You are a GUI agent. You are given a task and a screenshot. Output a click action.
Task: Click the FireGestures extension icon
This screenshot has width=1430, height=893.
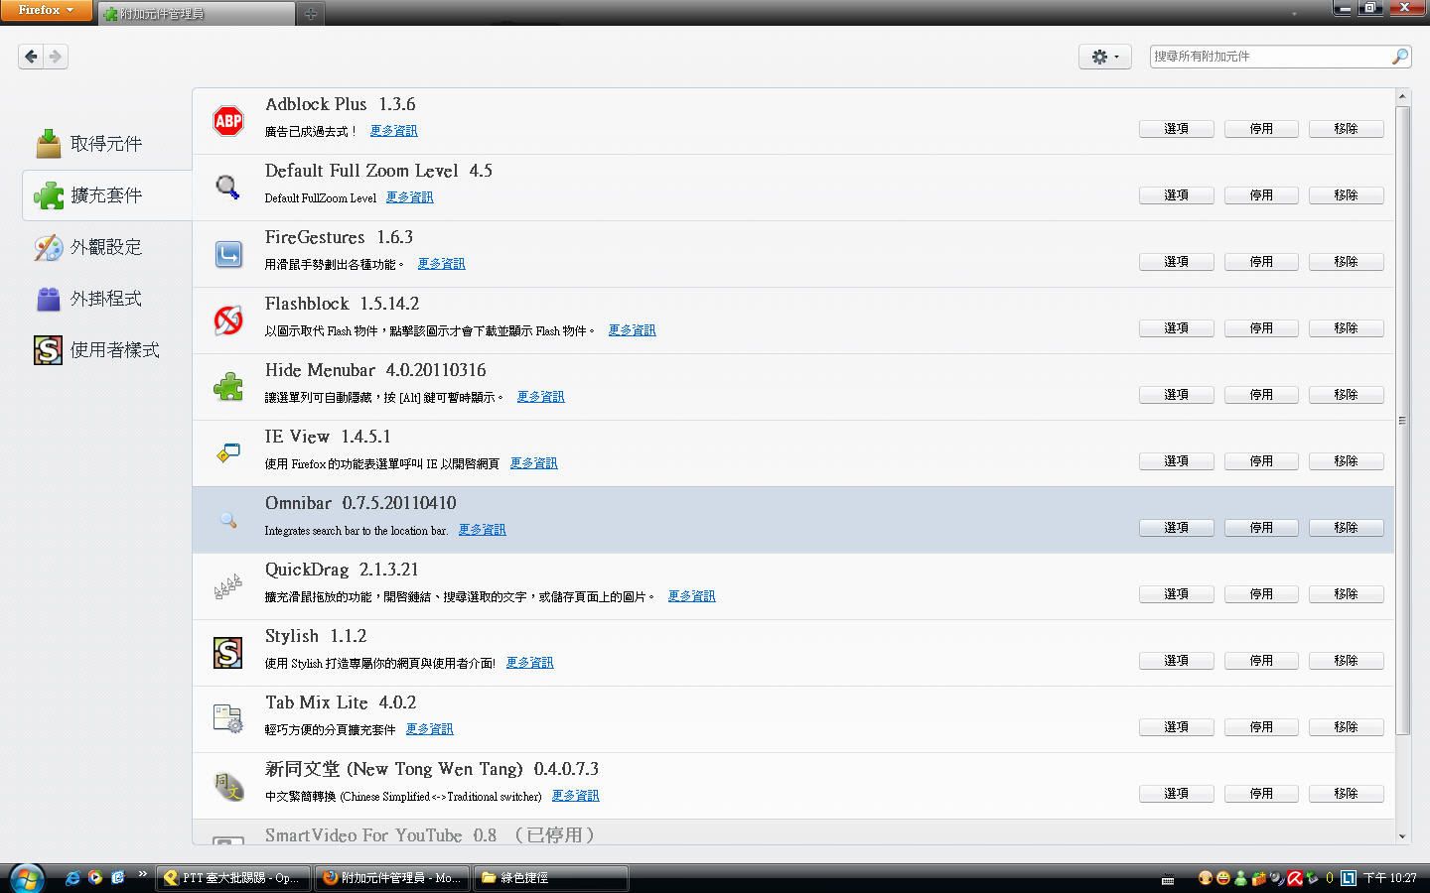point(228,254)
